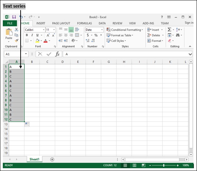This screenshot has height=171, width=197.
Task: Click the zoom slider handle in status bar
Action: pyautogui.click(x=163, y=165)
